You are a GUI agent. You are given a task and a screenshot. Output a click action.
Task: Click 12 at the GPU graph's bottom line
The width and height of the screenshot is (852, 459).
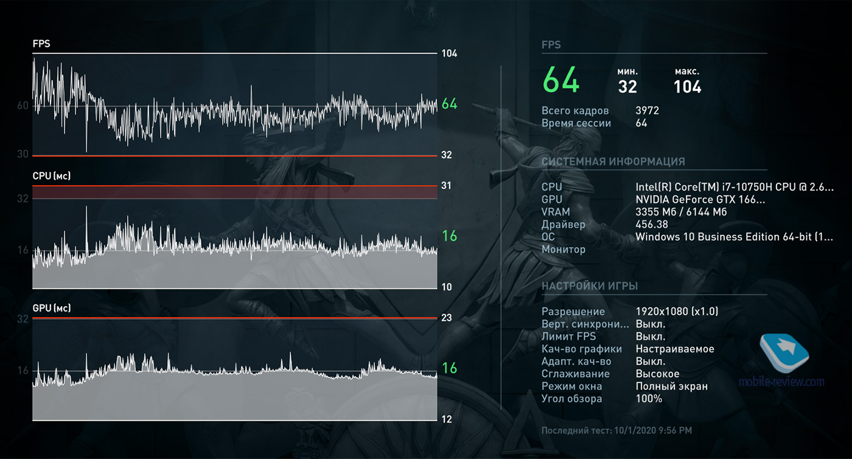coord(447,419)
